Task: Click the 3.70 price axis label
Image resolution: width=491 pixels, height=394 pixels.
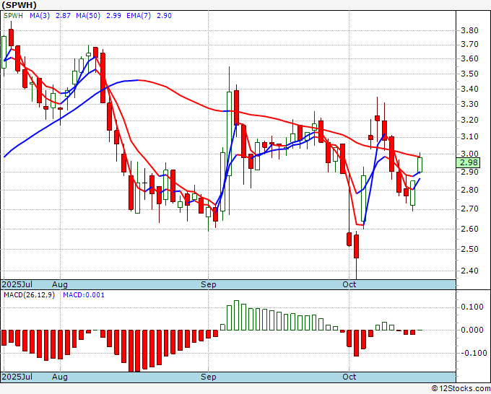Action: [470, 45]
